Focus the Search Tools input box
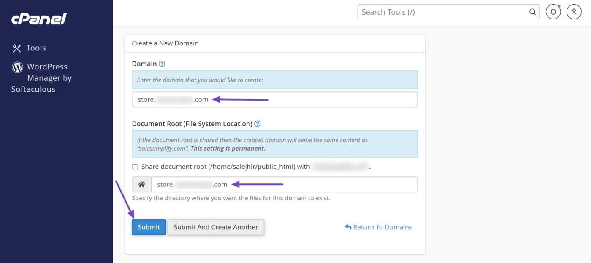Viewport: 591px width, 263px height. tap(443, 12)
